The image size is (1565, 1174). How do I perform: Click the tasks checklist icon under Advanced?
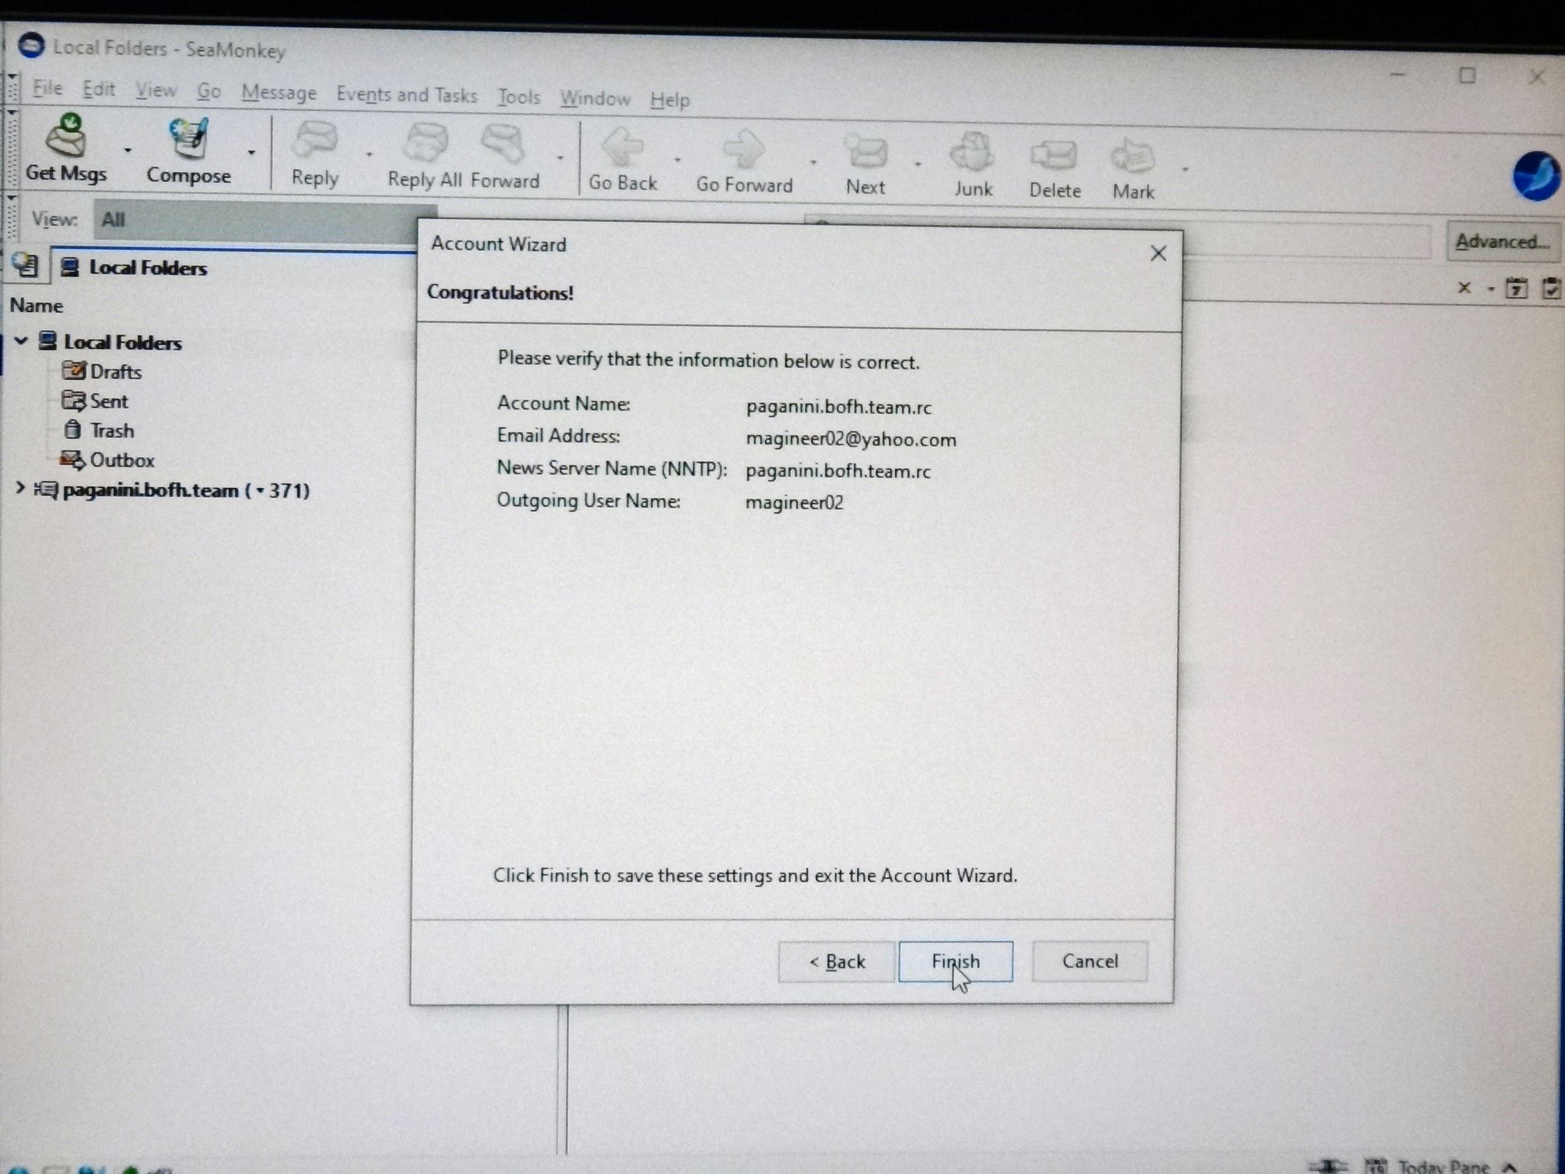point(1551,289)
